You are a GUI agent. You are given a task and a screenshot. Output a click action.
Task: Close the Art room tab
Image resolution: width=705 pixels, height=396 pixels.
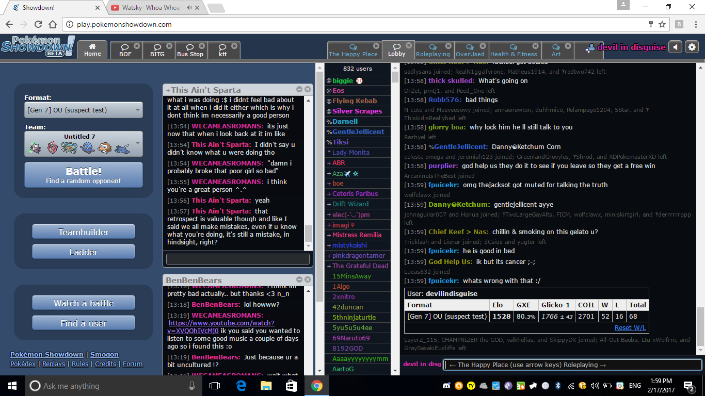pyautogui.click(x=568, y=46)
